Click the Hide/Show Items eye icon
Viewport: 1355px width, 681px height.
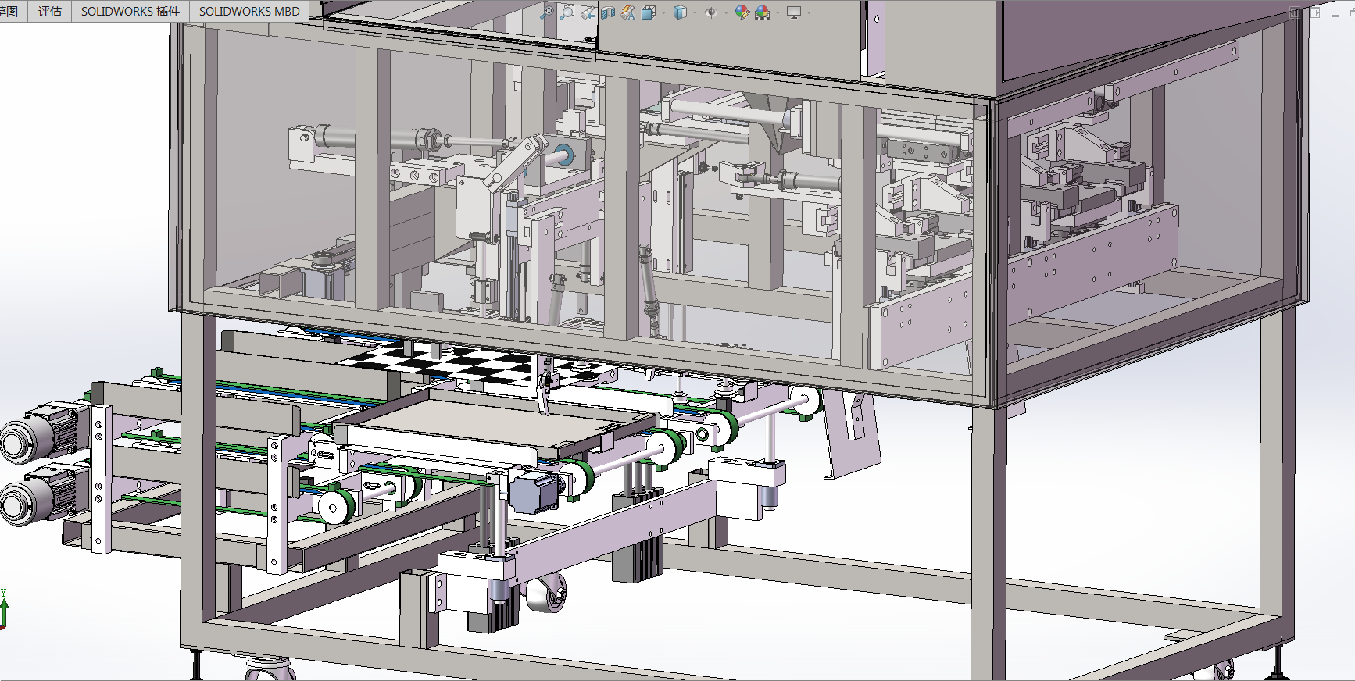[711, 12]
